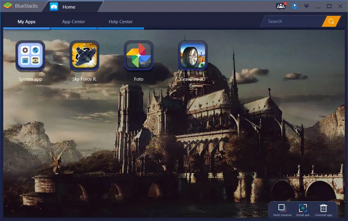This screenshot has height=221, width=348.
Task: Click the orange search magnifier button
Action: [331, 21]
